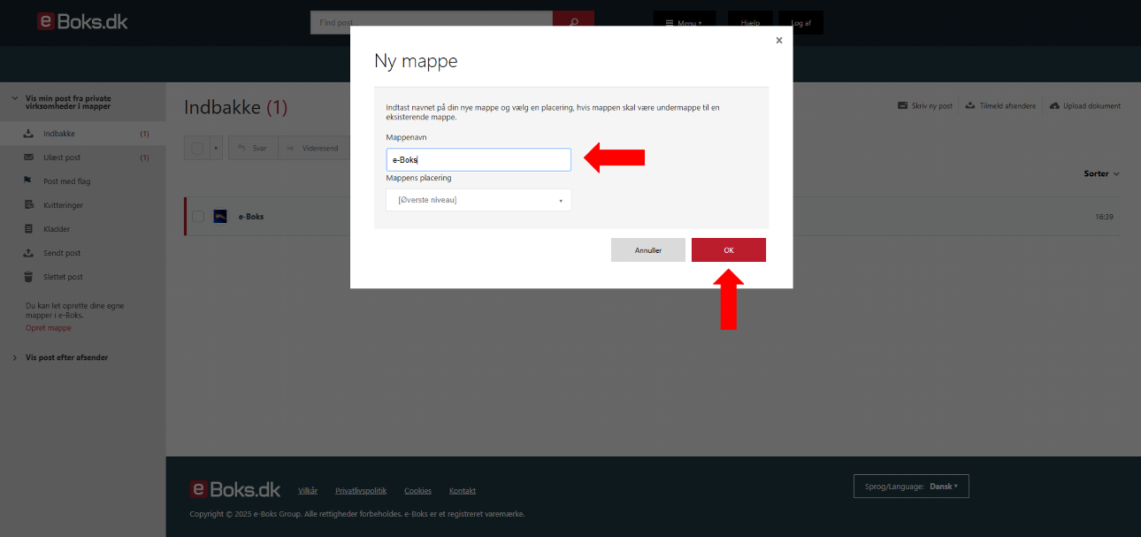Open Post med flag folder
The image size is (1141, 537).
(83, 181)
